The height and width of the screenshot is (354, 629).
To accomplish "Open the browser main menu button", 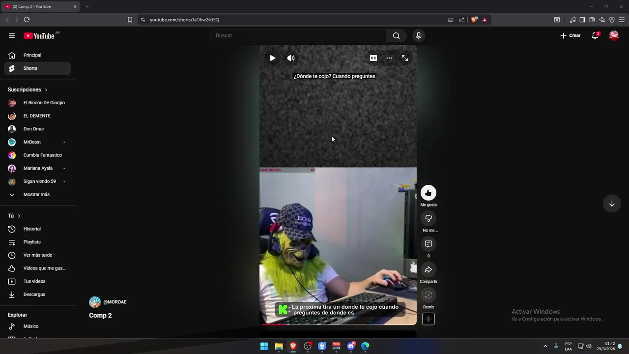I will pos(622,20).
